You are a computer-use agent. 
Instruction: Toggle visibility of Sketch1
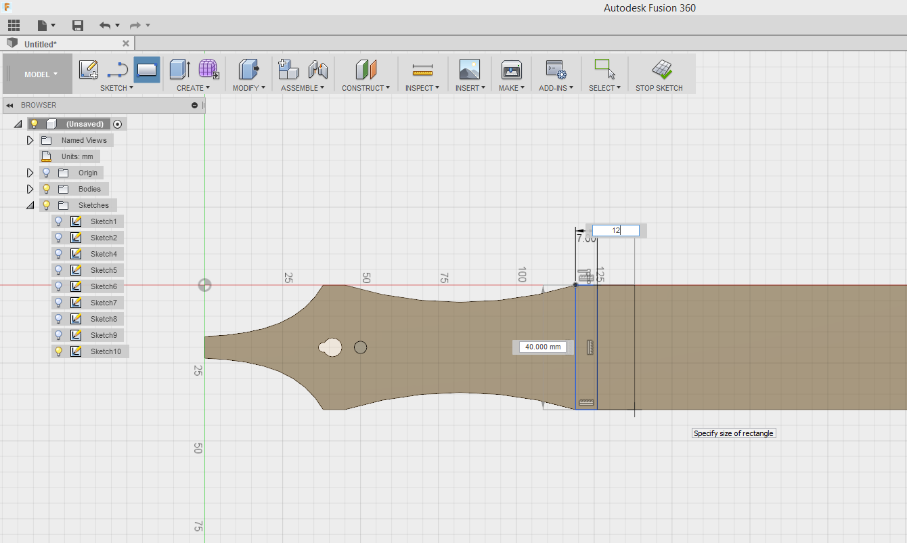pos(59,221)
